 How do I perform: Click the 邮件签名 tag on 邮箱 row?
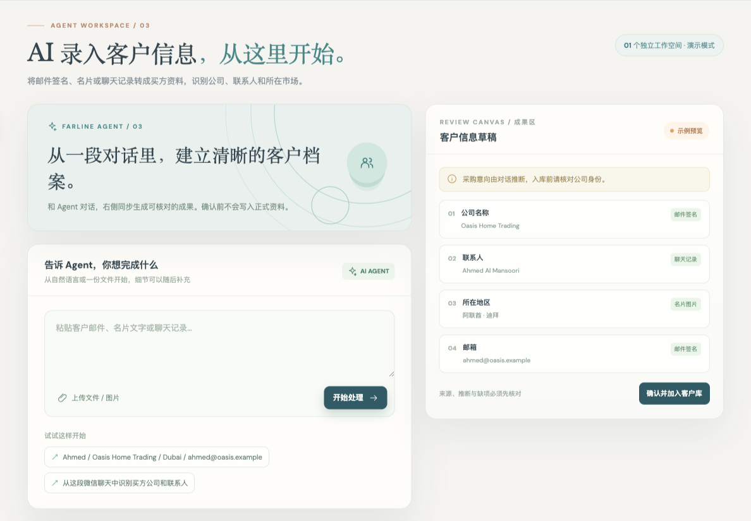click(685, 349)
